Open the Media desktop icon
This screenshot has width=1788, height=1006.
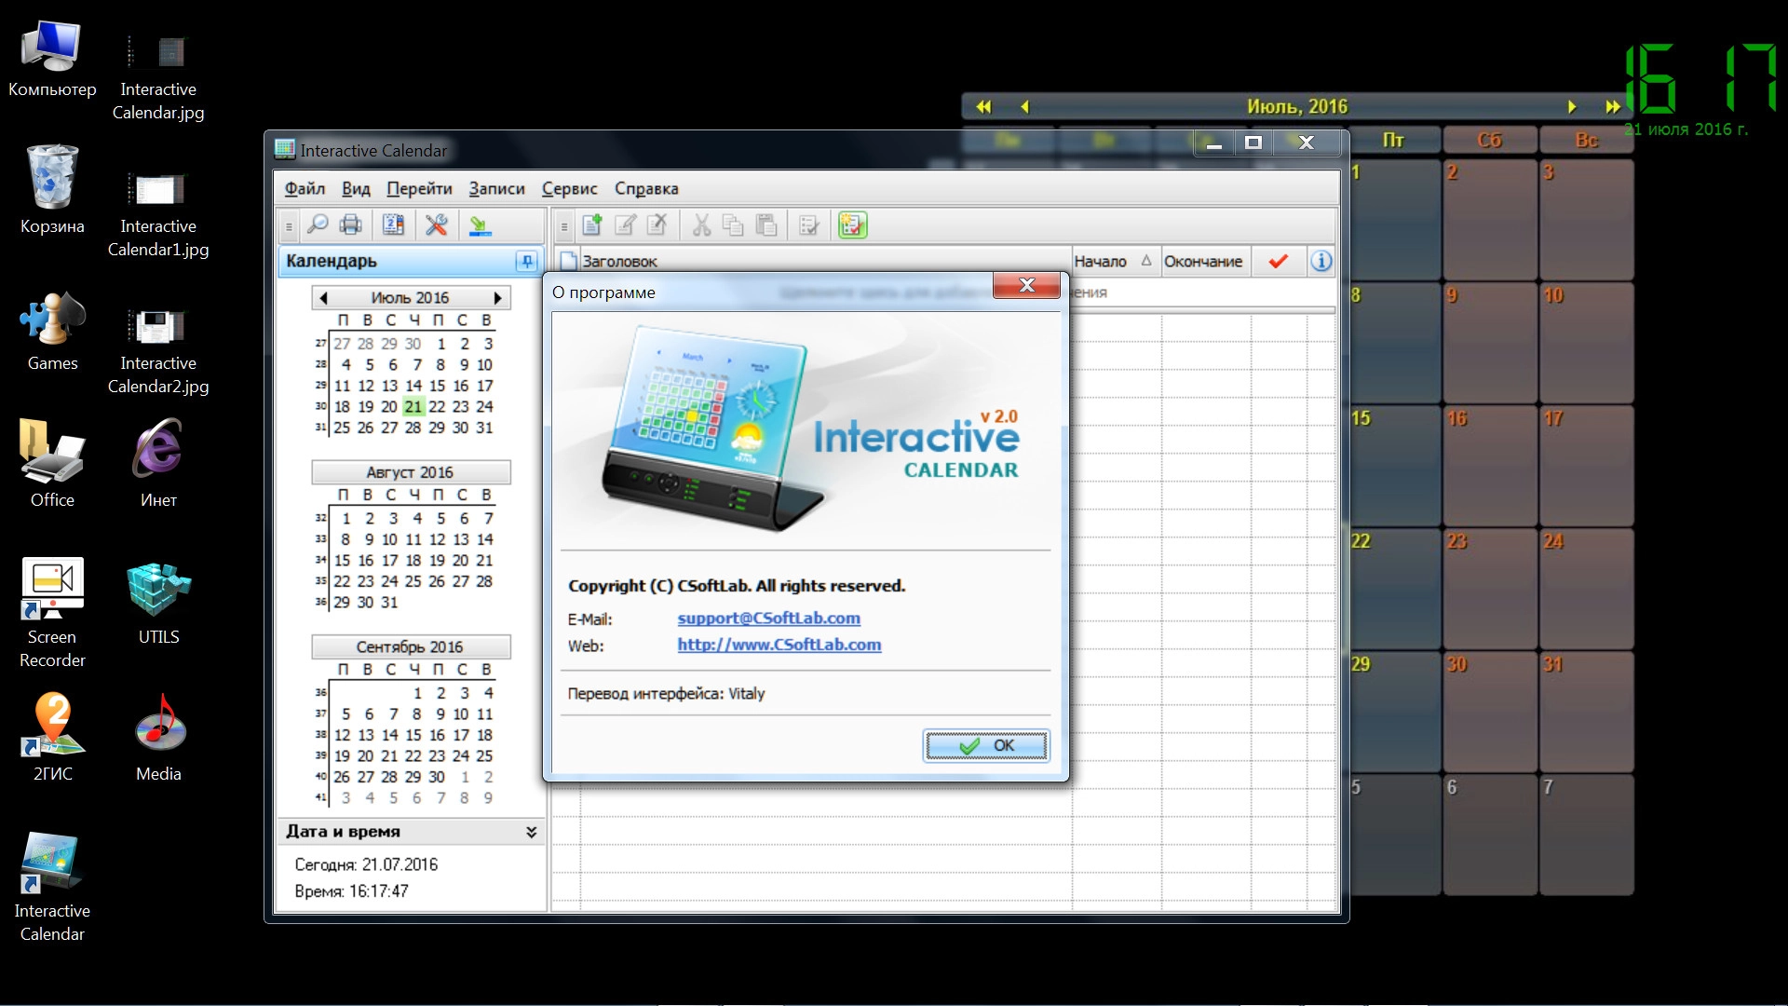(x=158, y=736)
